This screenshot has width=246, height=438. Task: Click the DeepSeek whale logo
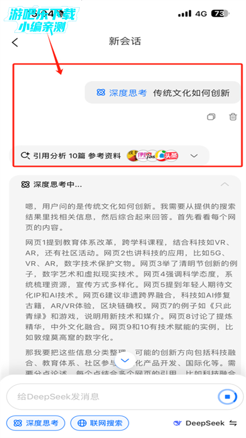(x=177, y=423)
